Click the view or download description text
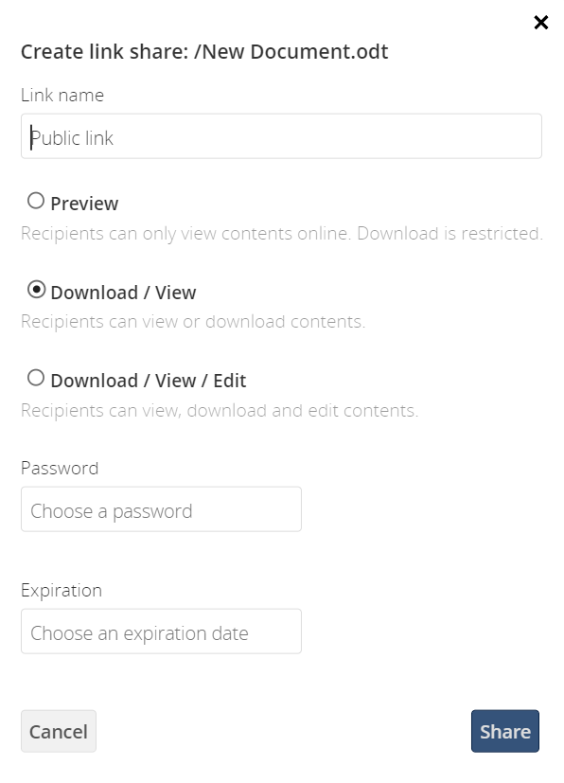Screen dimensions: 564x783 pyautogui.click(x=193, y=321)
